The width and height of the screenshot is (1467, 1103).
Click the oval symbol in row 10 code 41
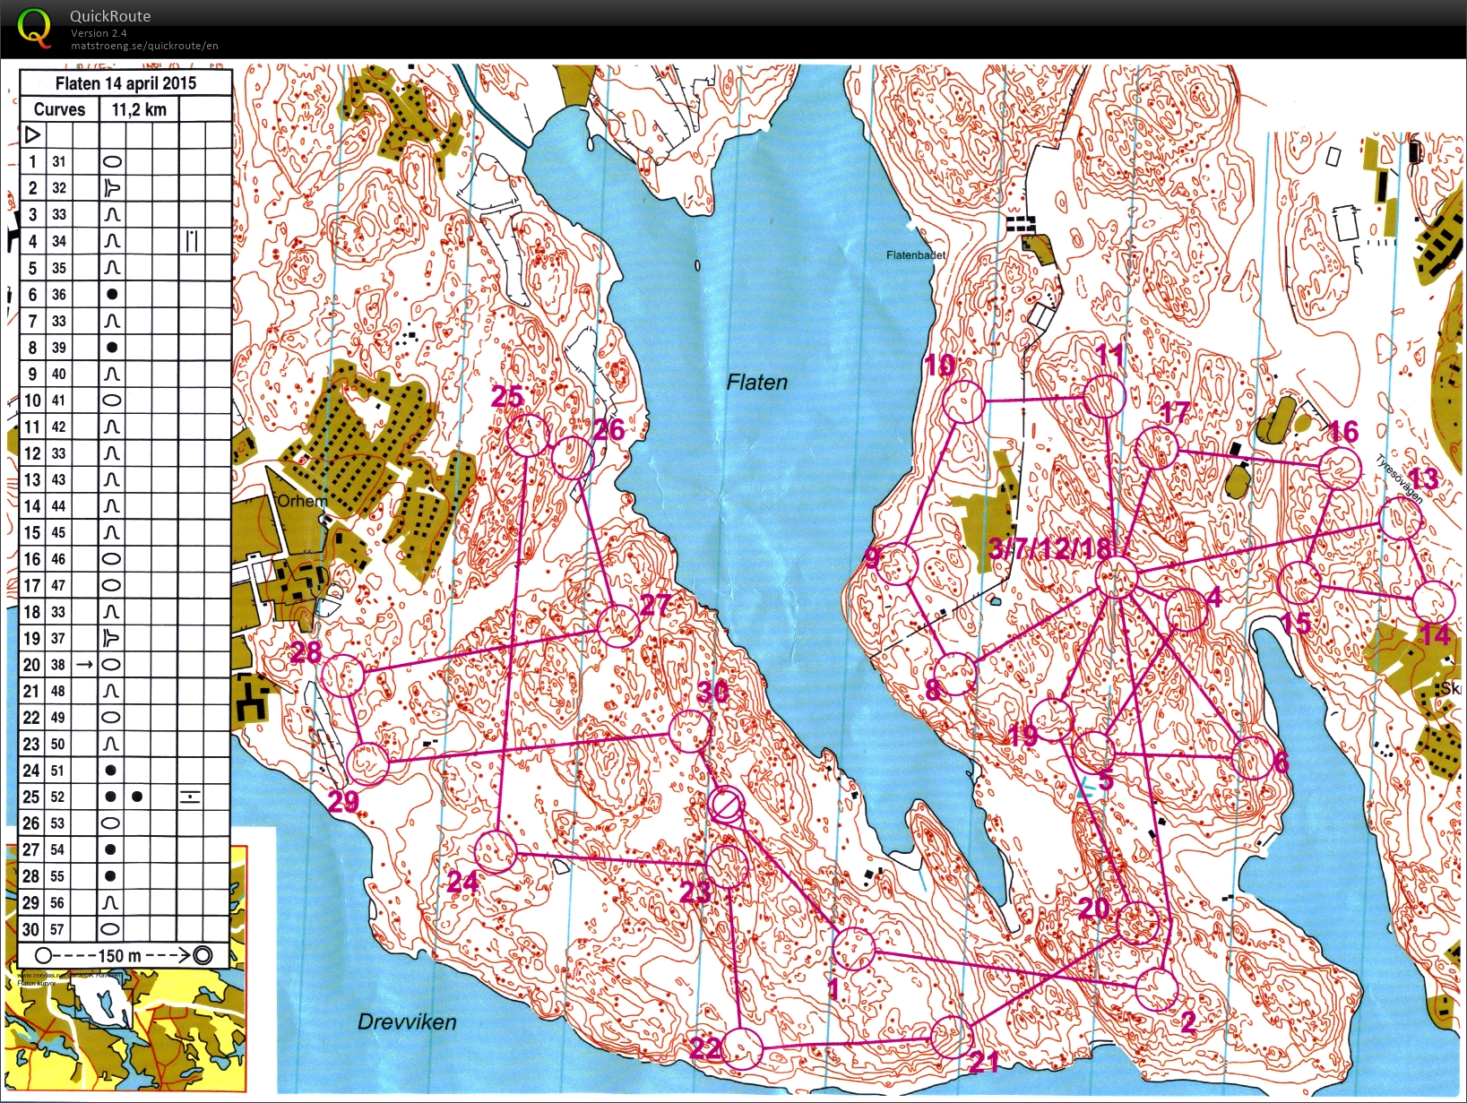click(x=112, y=401)
